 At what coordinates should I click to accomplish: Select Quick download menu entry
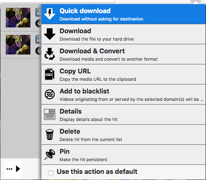click(x=124, y=14)
